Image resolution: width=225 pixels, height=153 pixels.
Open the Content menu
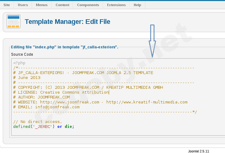pos(63,5)
